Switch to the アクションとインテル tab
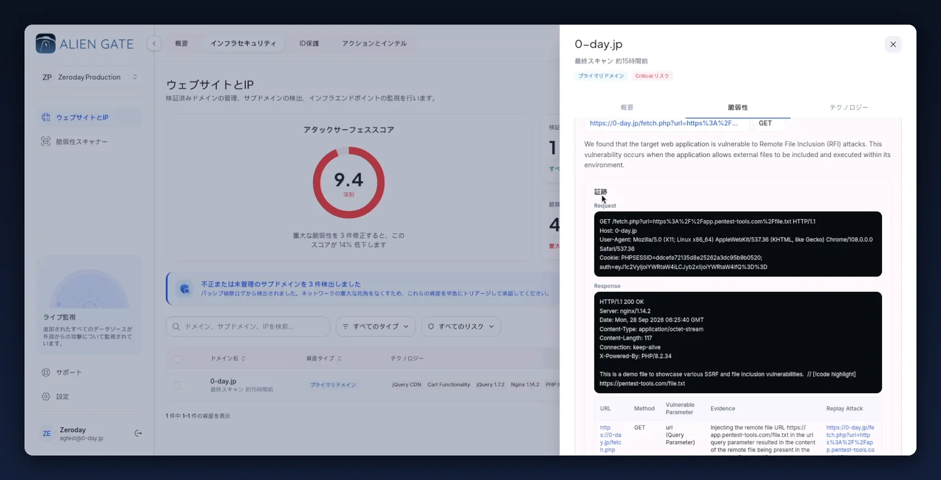941x480 pixels. (x=374, y=43)
